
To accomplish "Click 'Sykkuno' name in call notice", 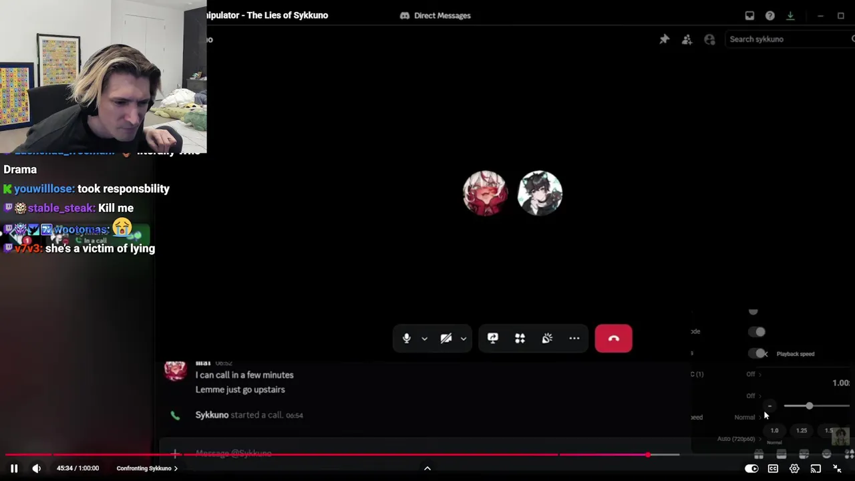I will click(x=212, y=415).
